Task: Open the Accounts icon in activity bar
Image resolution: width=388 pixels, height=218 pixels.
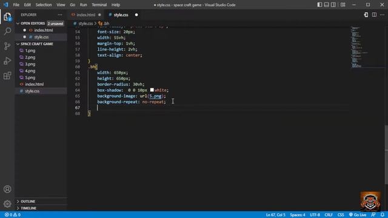Action: [7, 189]
